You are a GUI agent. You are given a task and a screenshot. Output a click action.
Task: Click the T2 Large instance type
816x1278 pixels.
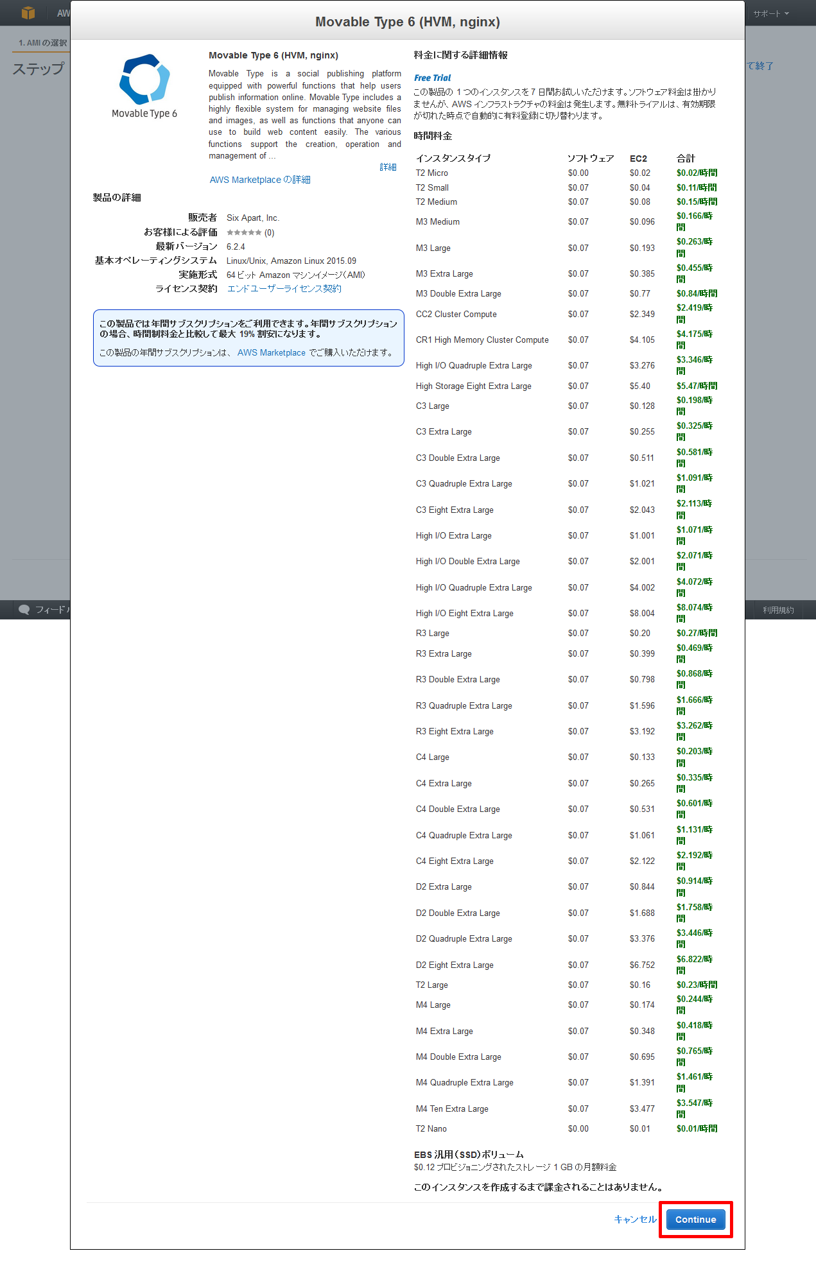pos(432,985)
